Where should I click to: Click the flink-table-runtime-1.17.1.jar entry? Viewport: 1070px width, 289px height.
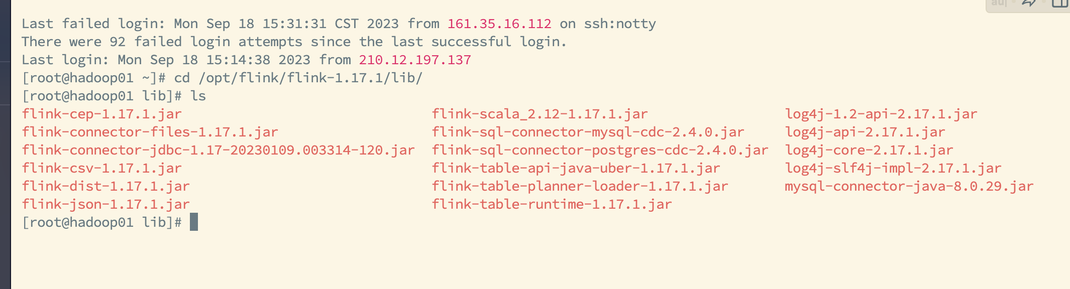552,205
